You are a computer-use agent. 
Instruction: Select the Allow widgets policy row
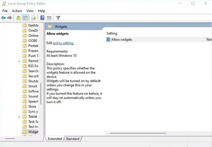coord(122,40)
